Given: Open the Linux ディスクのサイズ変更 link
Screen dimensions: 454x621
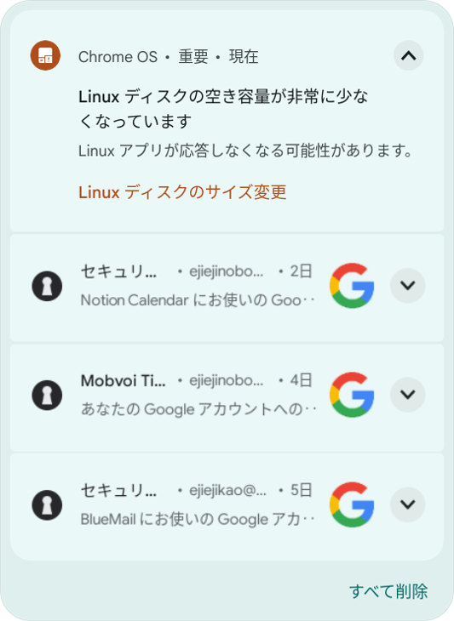Looking at the screenshot, I should [182, 192].
